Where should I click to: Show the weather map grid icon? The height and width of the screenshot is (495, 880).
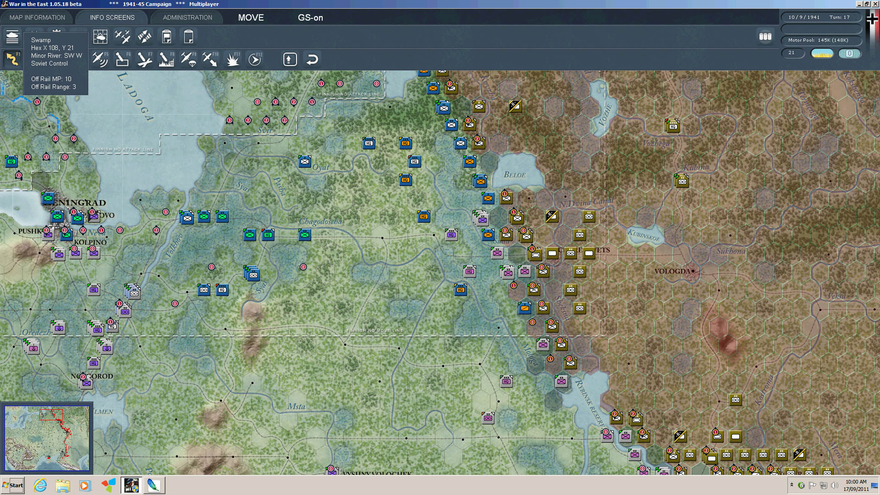(x=100, y=36)
